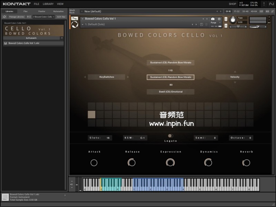Switch to the Automation tab
Screen dimensions: 276x207
(58, 11)
